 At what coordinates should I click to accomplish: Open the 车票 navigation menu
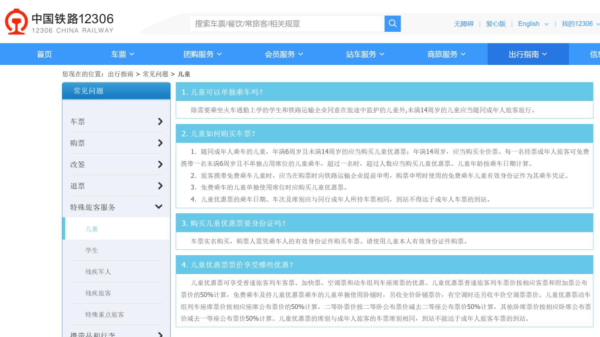click(122, 54)
